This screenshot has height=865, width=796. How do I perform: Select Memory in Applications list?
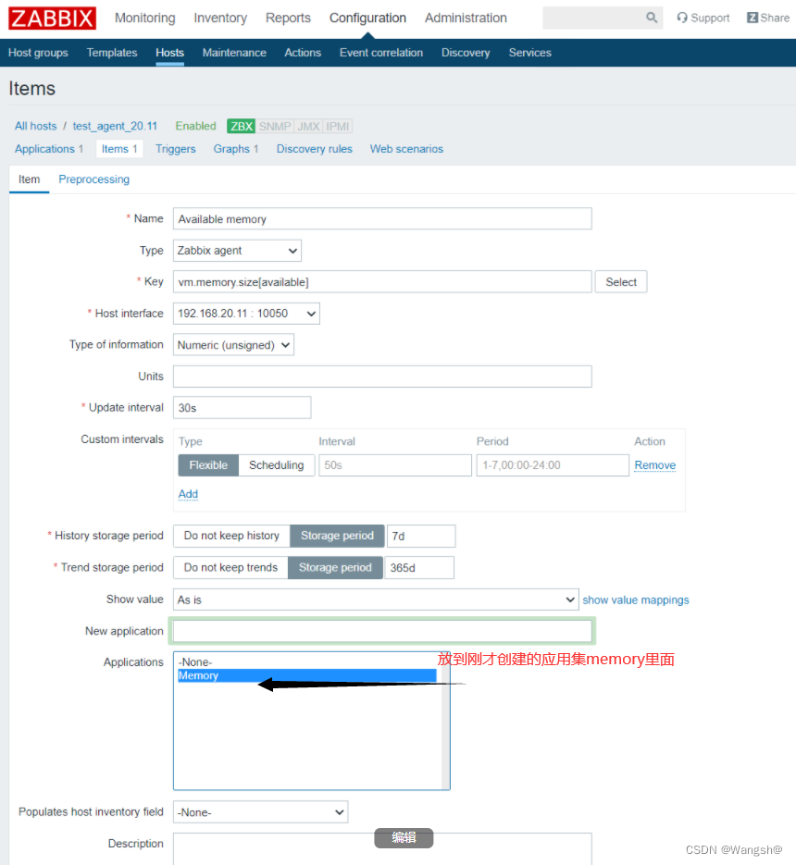[x=307, y=675]
